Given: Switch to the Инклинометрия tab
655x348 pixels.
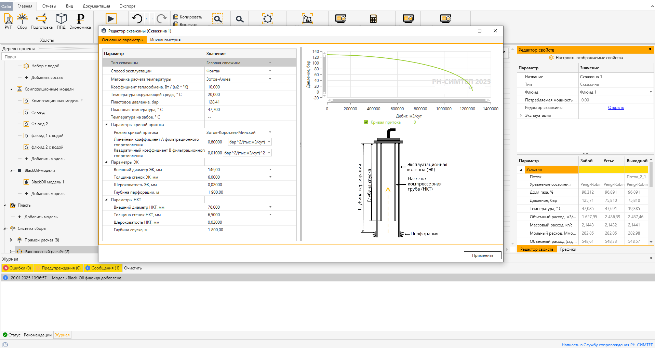Looking at the screenshot, I should 165,40.
